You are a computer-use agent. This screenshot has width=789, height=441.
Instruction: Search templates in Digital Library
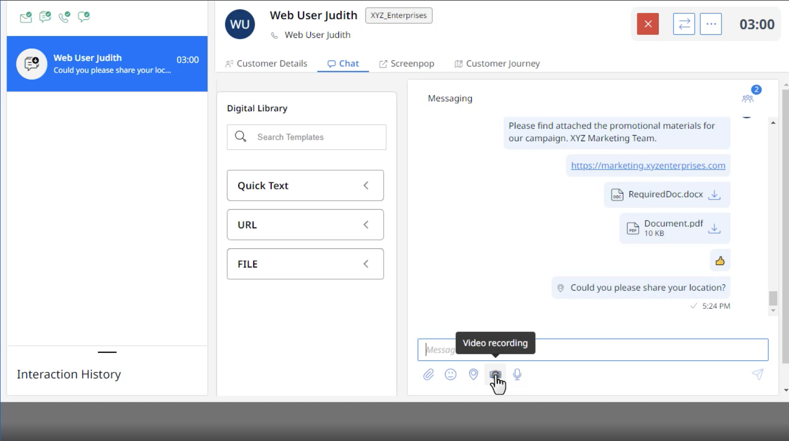pos(306,137)
